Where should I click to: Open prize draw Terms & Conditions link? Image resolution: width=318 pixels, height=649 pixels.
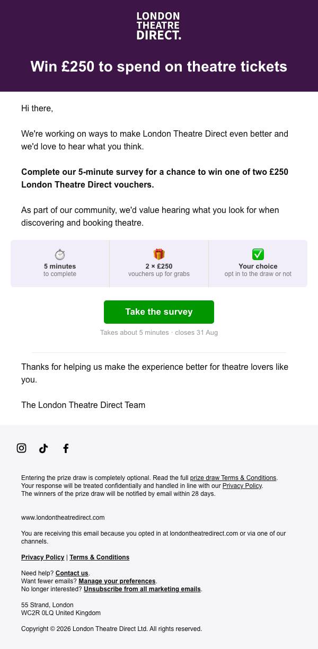233,478
